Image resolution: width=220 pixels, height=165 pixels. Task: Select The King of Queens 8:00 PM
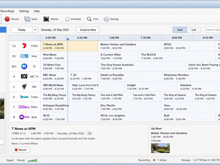[177, 97]
